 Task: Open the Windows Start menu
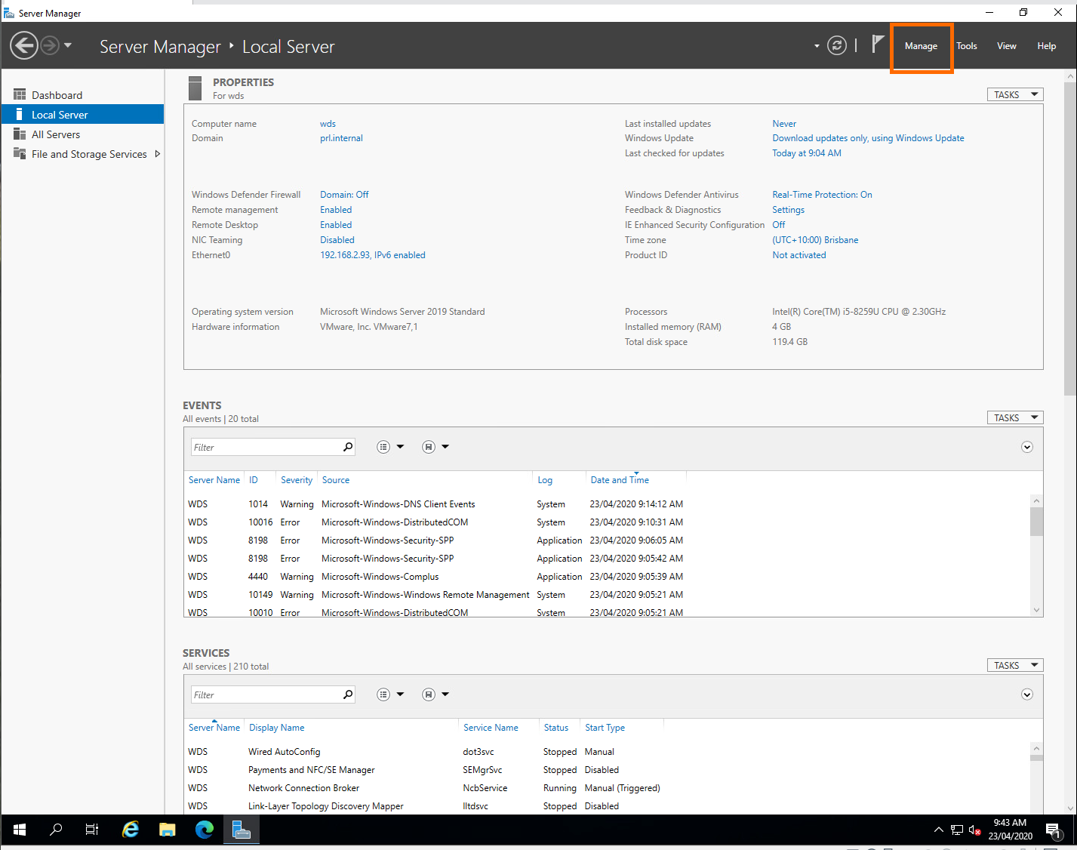20,830
